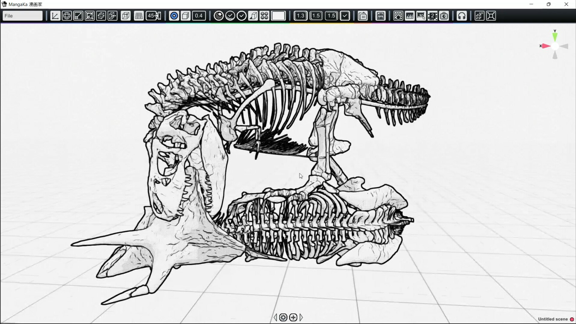Click the green Y axis on gizmo

click(x=555, y=37)
